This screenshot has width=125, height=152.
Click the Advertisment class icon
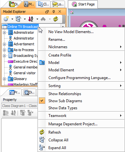11,44
